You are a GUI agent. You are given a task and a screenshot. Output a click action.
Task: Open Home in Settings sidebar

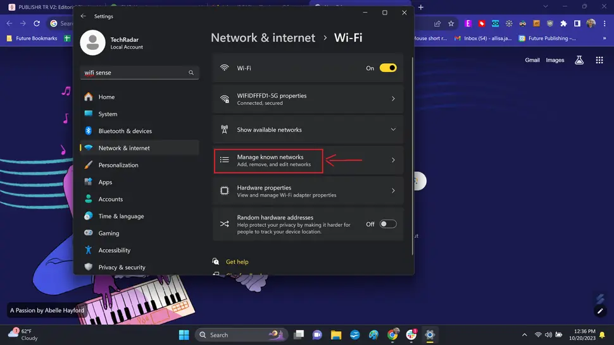point(139,97)
